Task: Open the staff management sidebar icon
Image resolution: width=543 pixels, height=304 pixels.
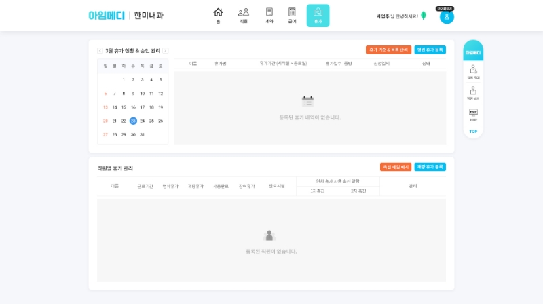Action: 473,71
